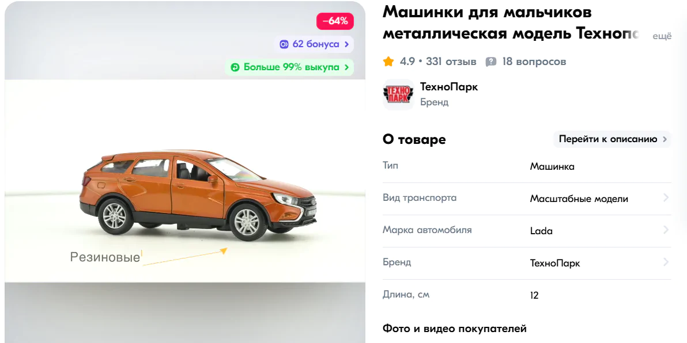This screenshot has height=343, width=687.
Task: Open Вид транспорта row chevron
Action: pos(666,198)
